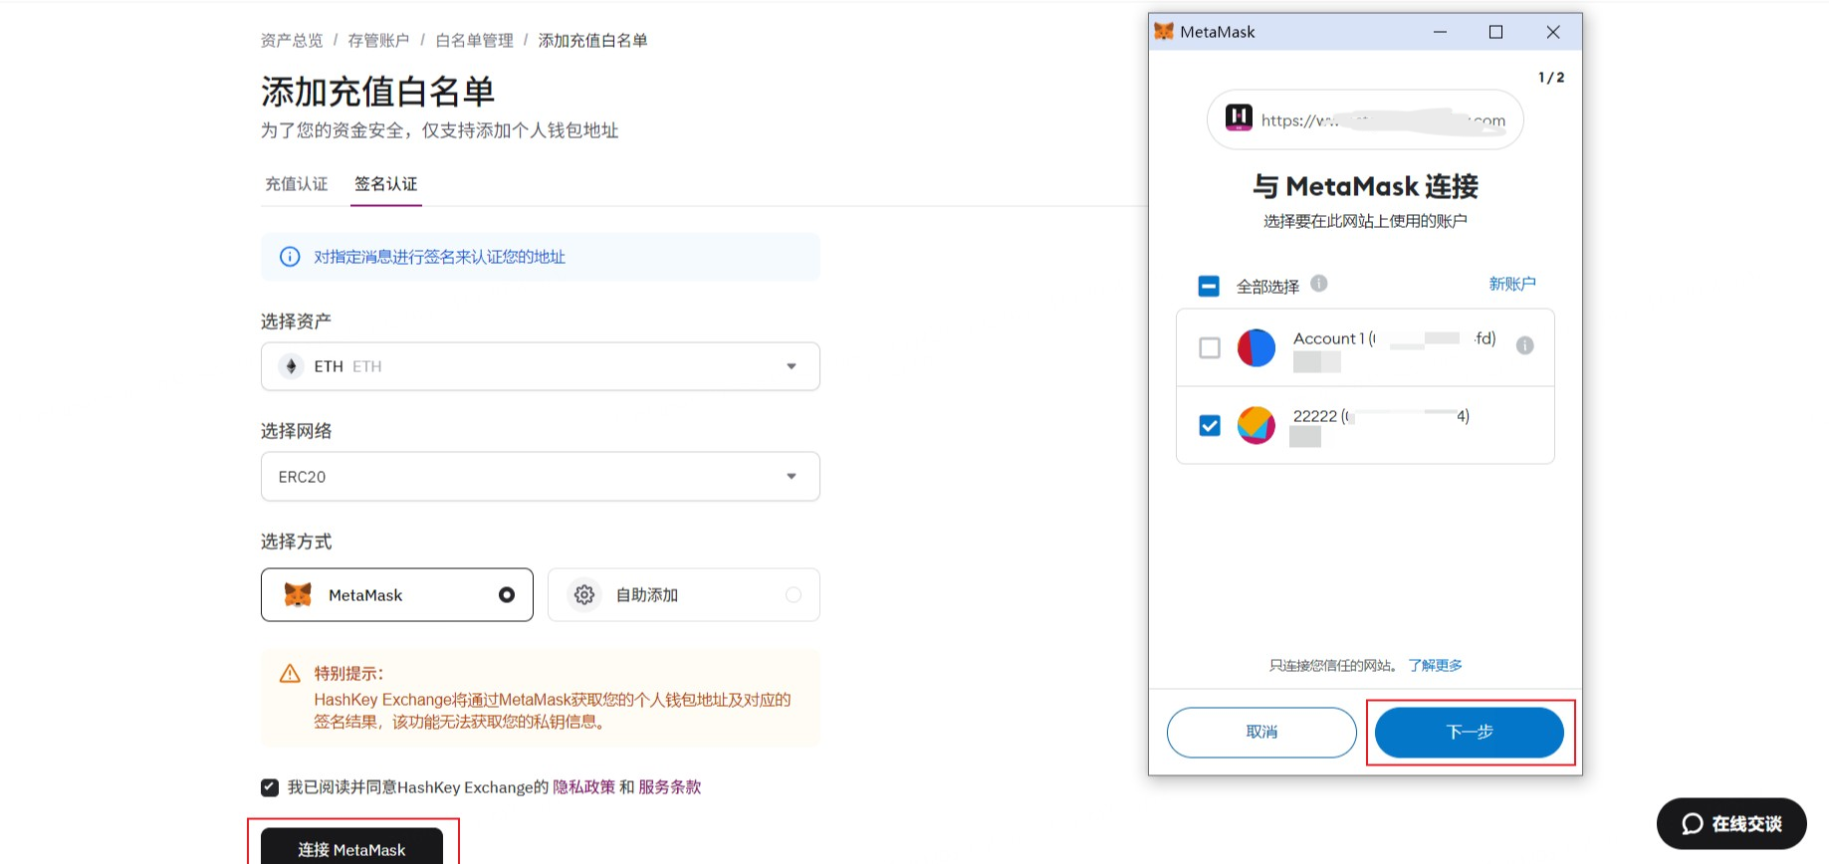Uncheck the 22222 account checkbox
1829x864 pixels.
coord(1210,426)
